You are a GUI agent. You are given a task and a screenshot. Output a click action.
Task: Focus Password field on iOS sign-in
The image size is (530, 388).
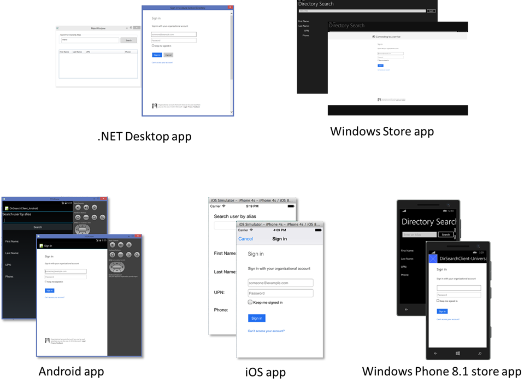[x=280, y=293]
